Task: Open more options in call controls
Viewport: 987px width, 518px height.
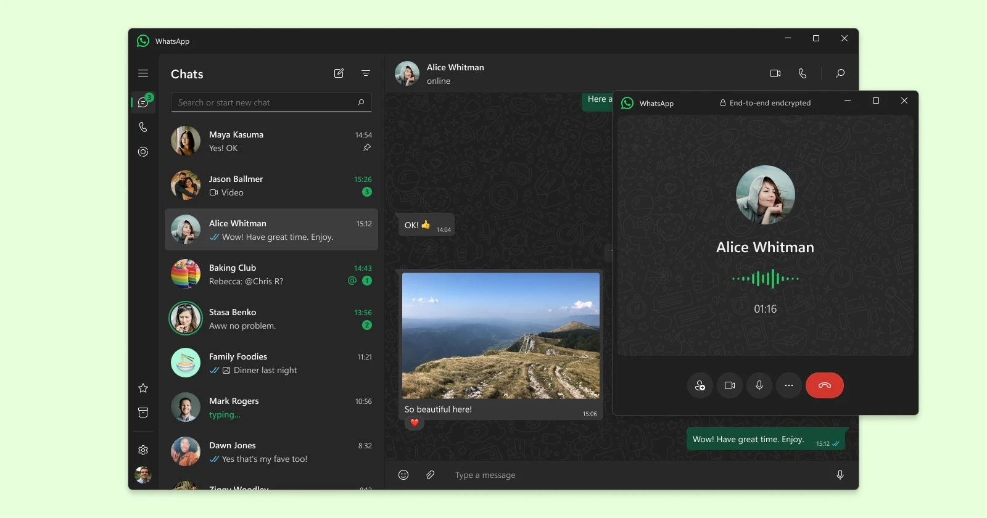Action: [x=789, y=385]
